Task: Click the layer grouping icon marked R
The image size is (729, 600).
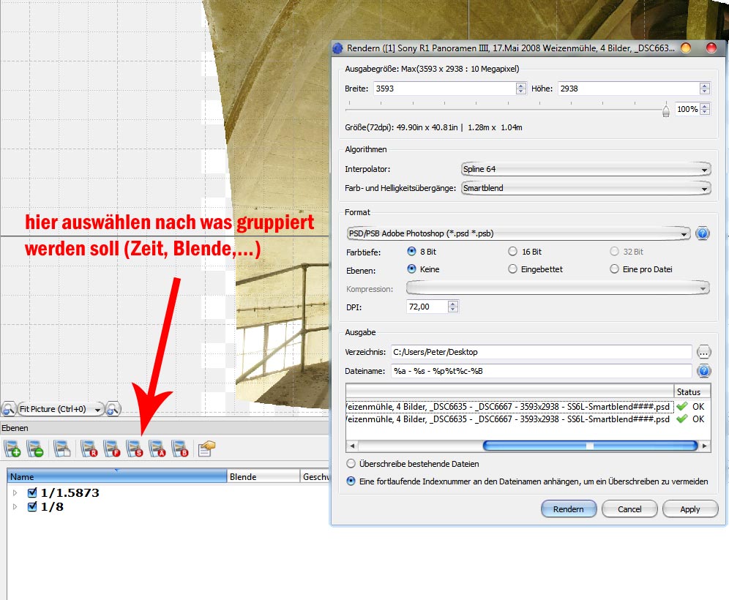Action: tap(89, 449)
